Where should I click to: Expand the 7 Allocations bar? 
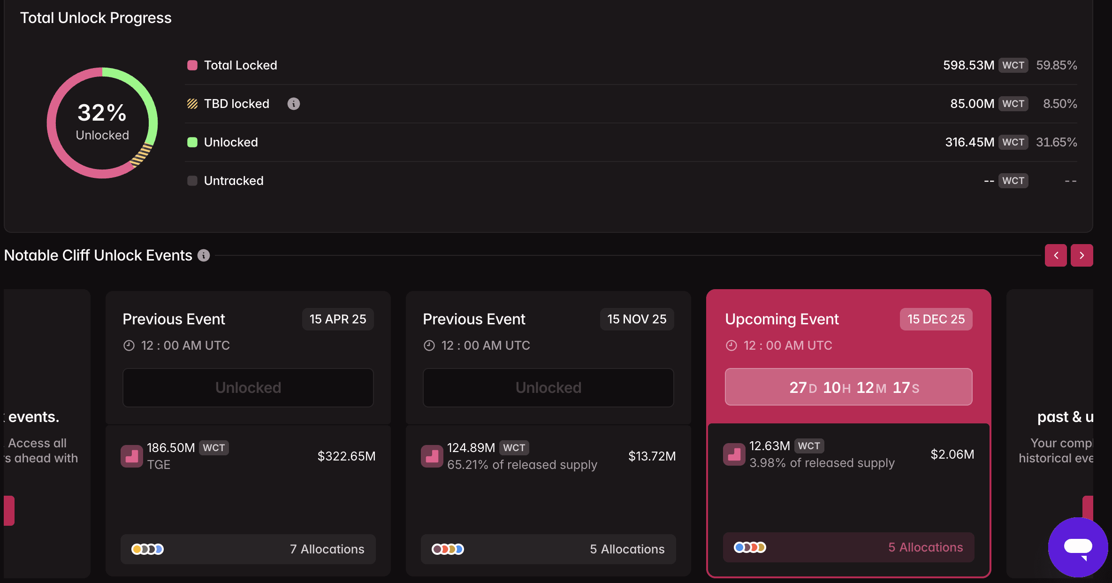(x=248, y=549)
